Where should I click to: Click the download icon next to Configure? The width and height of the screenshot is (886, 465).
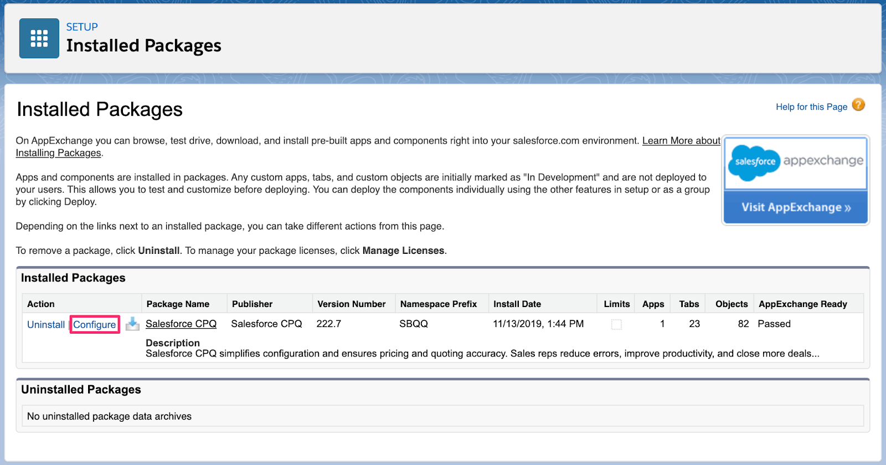coord(132,324)
